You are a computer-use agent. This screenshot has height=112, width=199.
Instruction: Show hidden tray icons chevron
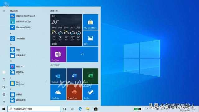147,109
